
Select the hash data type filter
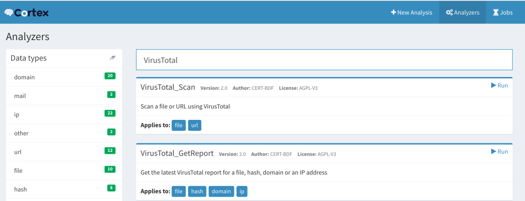pos(21,189)
